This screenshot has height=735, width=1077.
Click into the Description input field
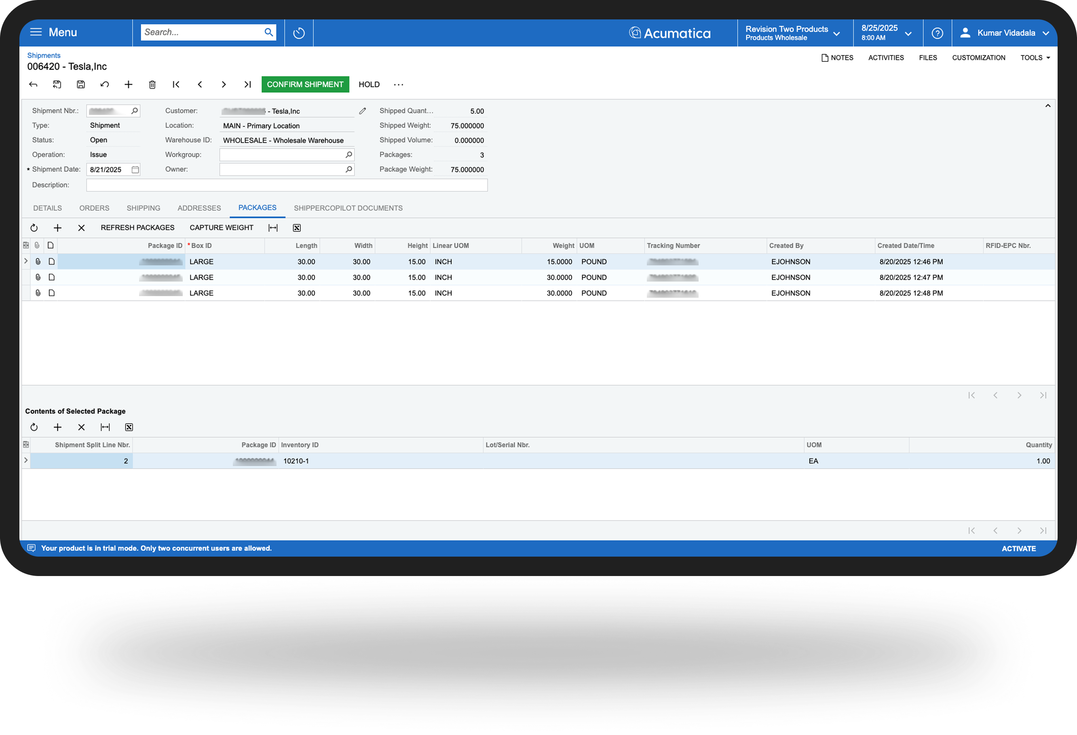click(287, 185)
